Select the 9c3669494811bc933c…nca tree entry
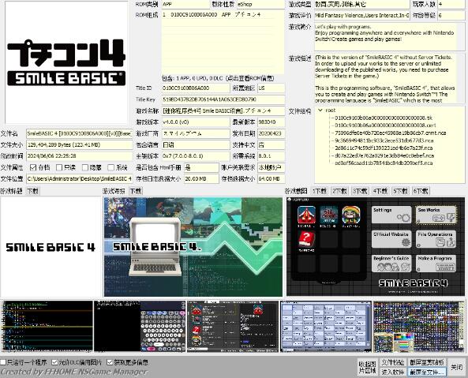468x378 pixels. click(x=384, y=140)
